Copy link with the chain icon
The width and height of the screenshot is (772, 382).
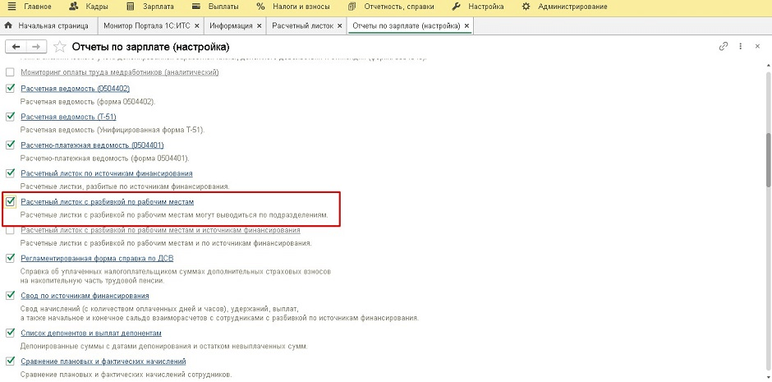point(724,46)
